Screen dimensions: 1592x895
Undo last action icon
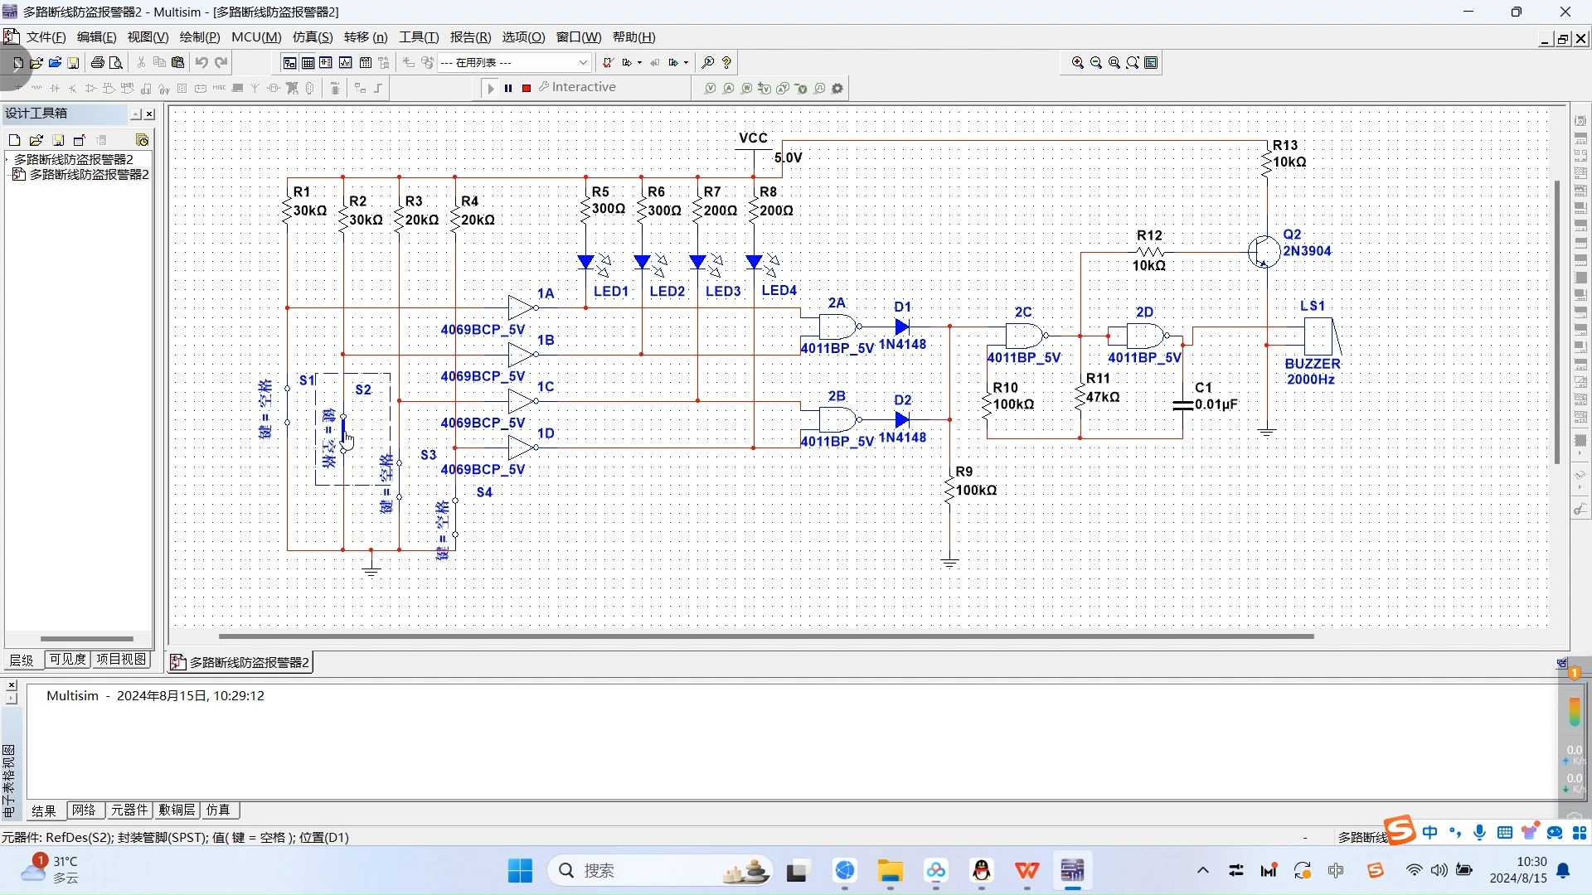[x=201, y=63]
